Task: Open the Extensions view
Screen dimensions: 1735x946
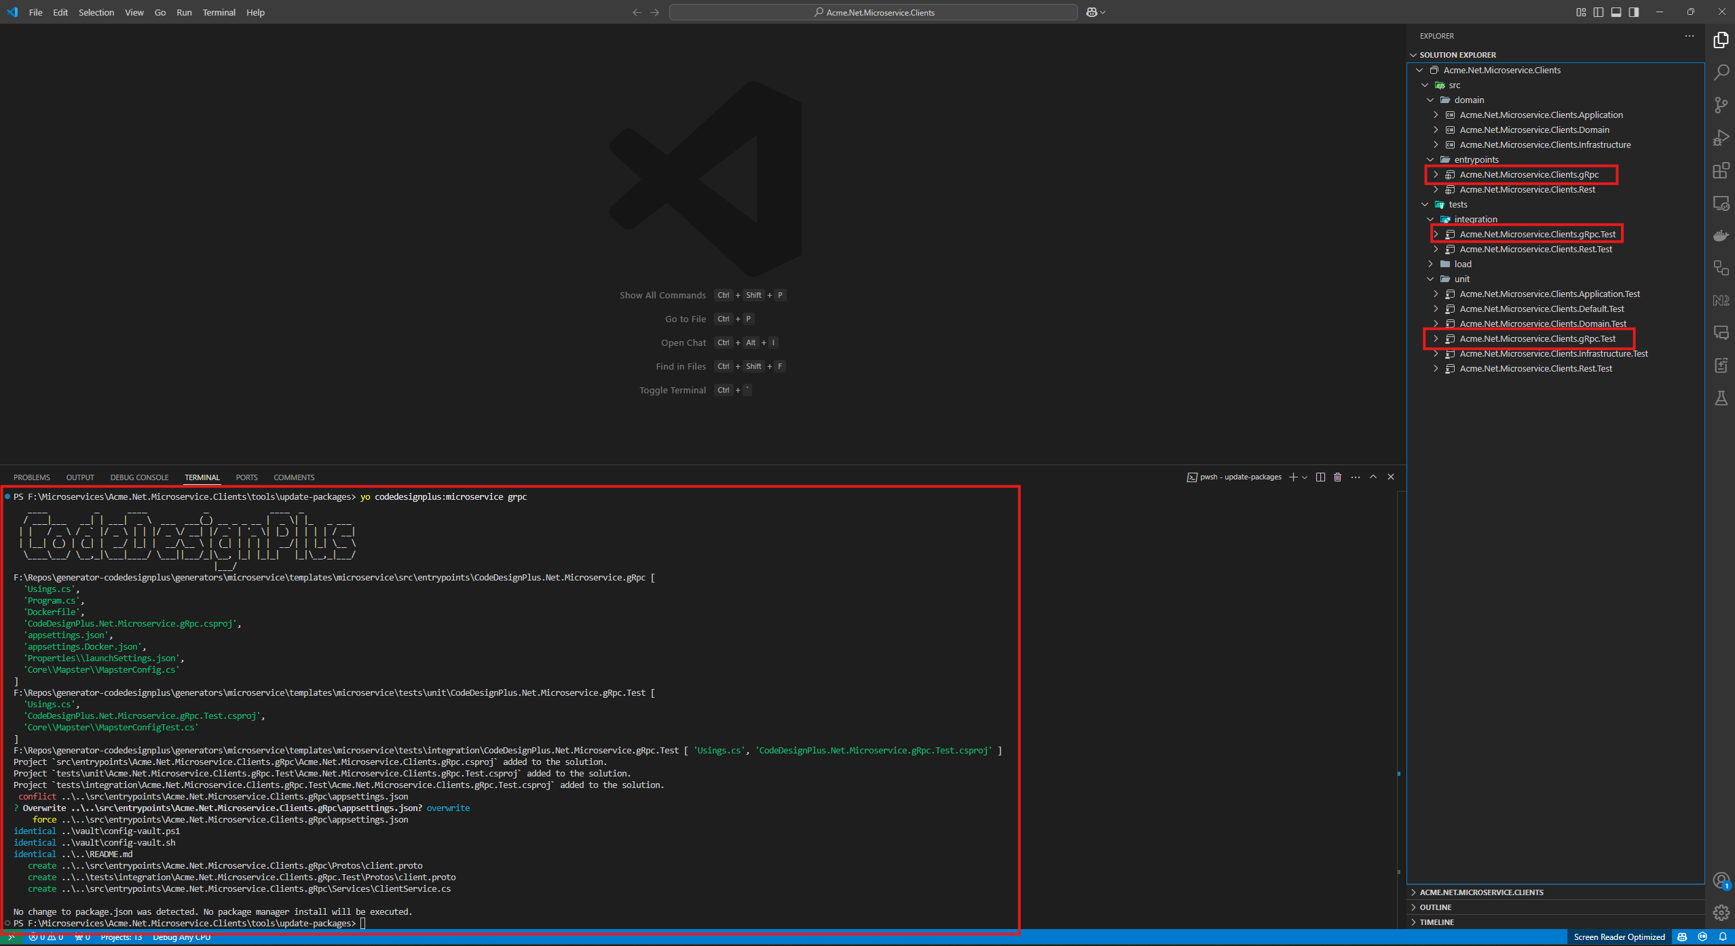Action: point(1721,170)
